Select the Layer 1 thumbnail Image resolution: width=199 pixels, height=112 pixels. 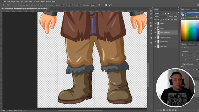(158, 24)
